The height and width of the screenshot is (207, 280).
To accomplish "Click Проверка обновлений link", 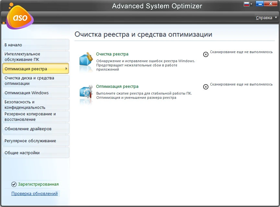I will pos(34,193).
